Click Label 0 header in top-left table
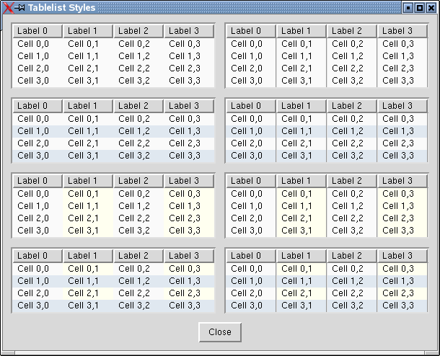The image size is (440, 356). pyautogui.click(x=38, y=31)
